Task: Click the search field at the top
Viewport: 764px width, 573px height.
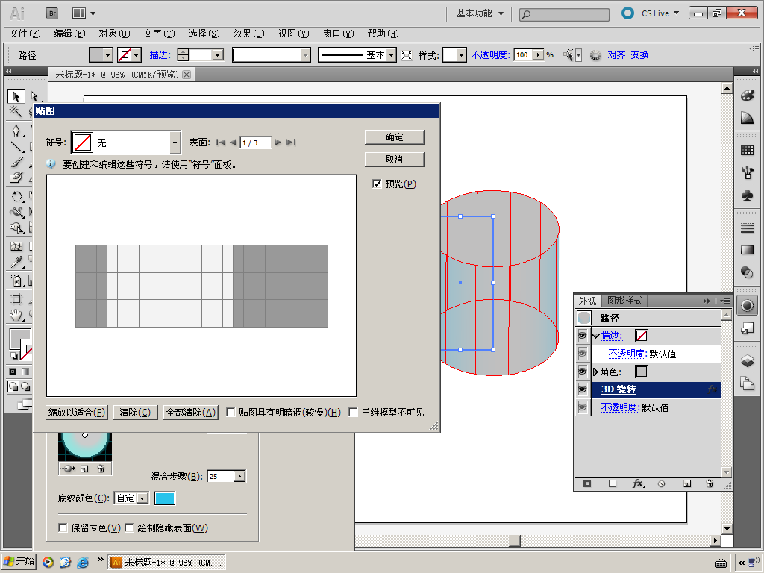Action: (565, 15)
